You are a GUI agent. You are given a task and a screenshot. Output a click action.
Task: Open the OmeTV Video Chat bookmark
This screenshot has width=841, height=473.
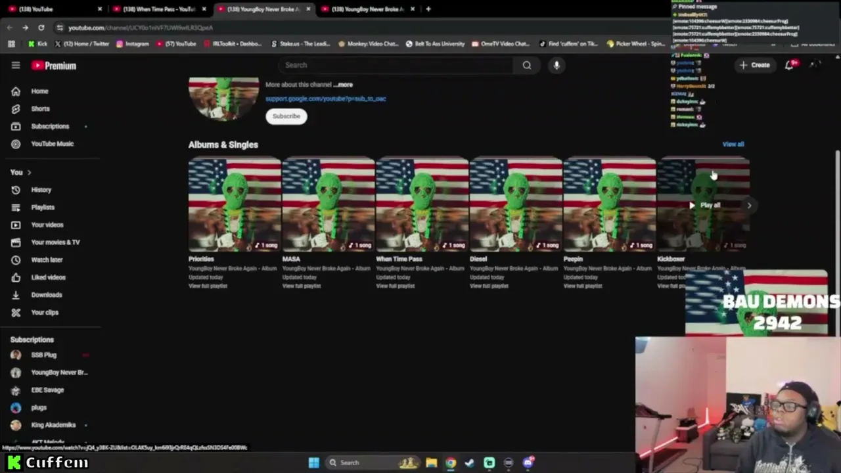(500, 44)
